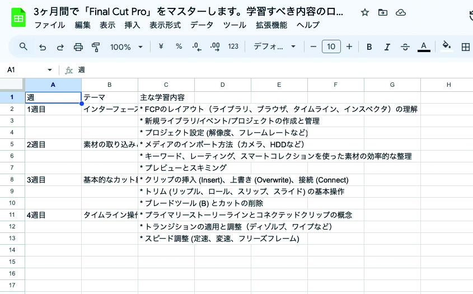Select cell 4週目

(53, 215)
